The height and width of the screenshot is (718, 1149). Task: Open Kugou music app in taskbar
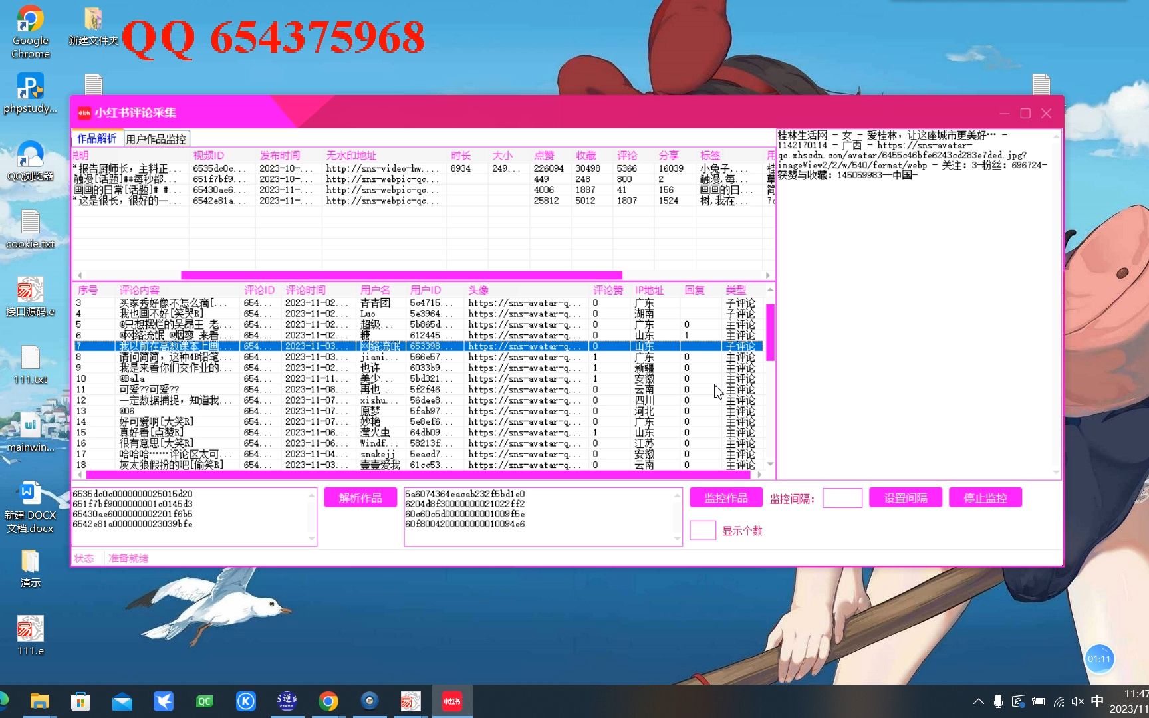pos(246,701)
